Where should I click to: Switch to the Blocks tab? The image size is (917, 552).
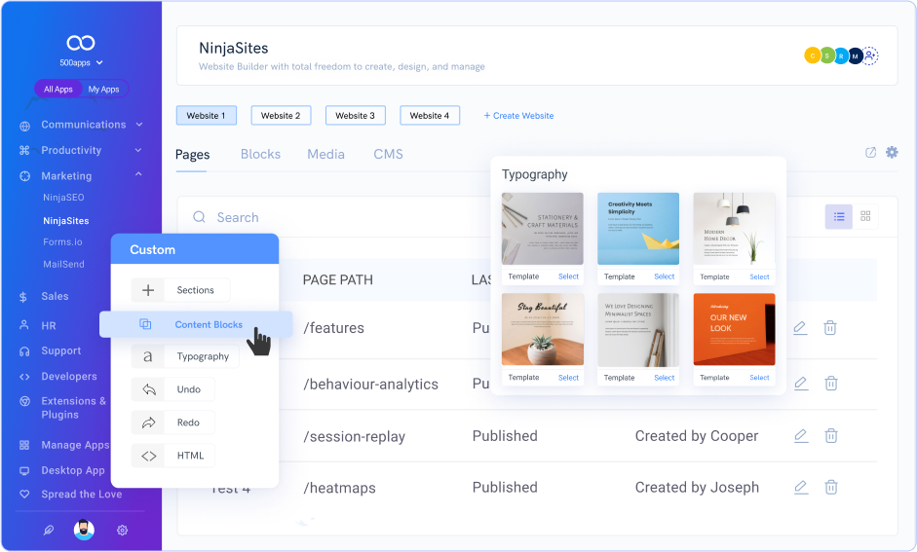260,154
